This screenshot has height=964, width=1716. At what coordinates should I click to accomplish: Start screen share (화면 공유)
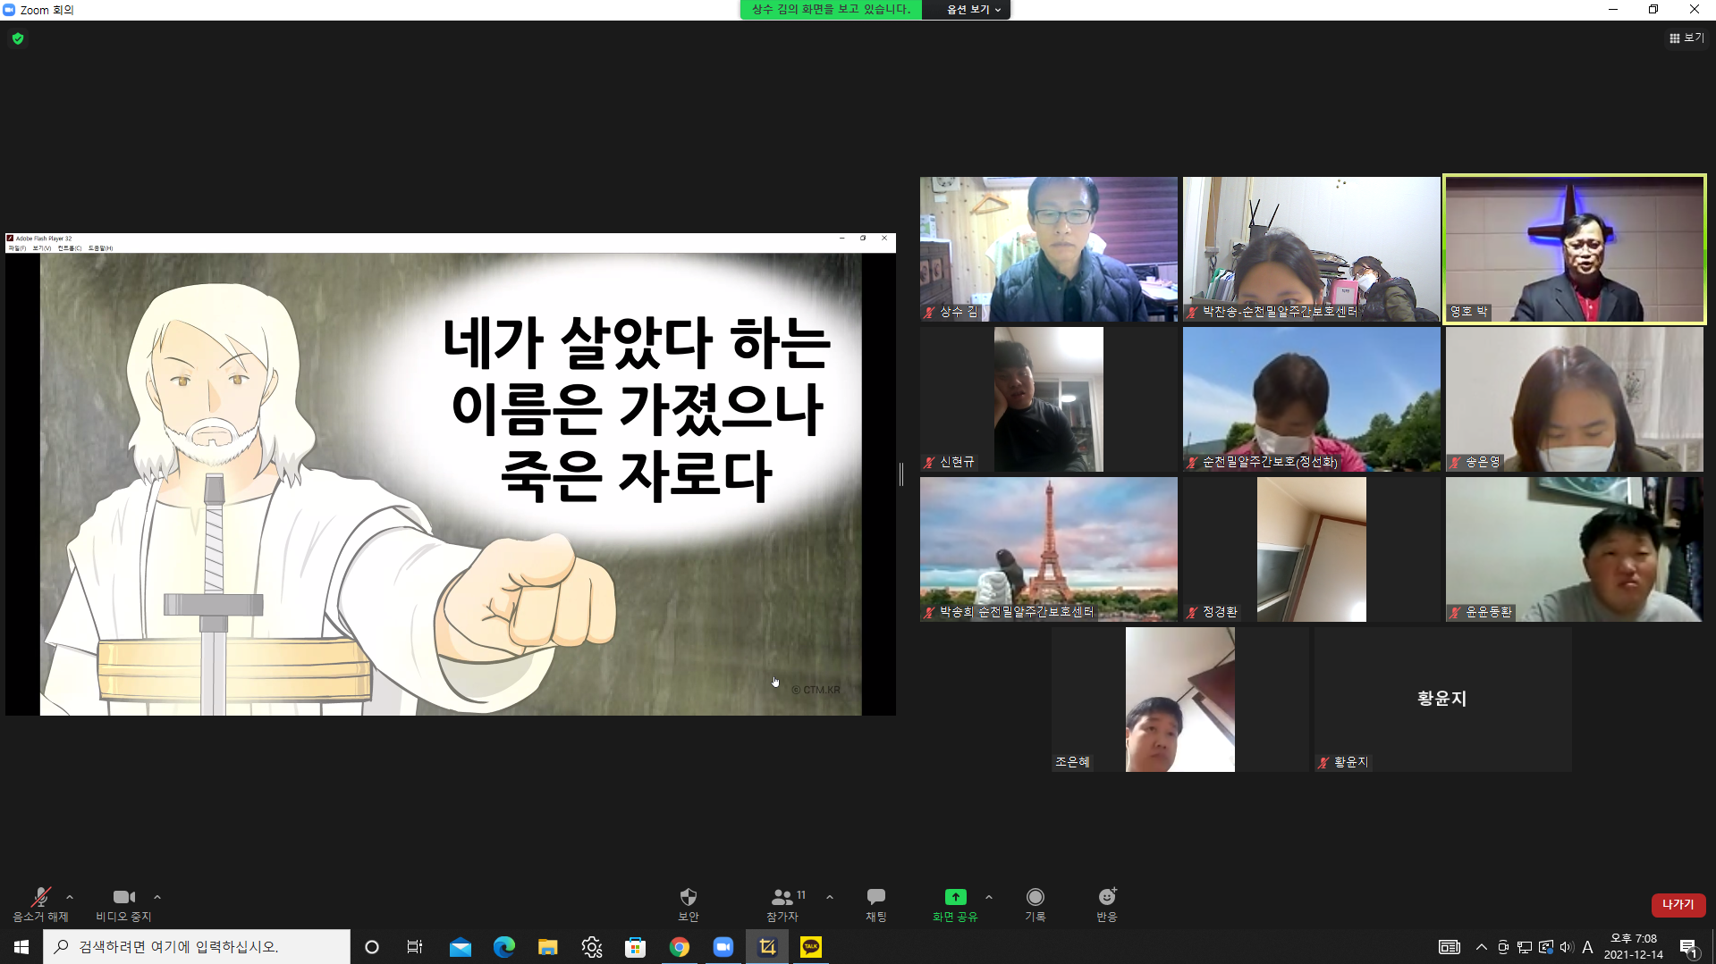click(x=955, y=904)
